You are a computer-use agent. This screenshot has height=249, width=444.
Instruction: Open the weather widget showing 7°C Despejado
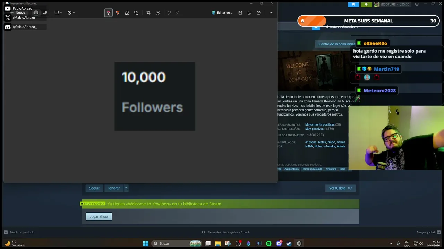tap(16, 243)
